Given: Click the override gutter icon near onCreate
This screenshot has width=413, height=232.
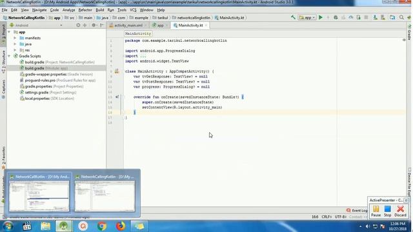Looking at the screenshot, I should [117, 97].
